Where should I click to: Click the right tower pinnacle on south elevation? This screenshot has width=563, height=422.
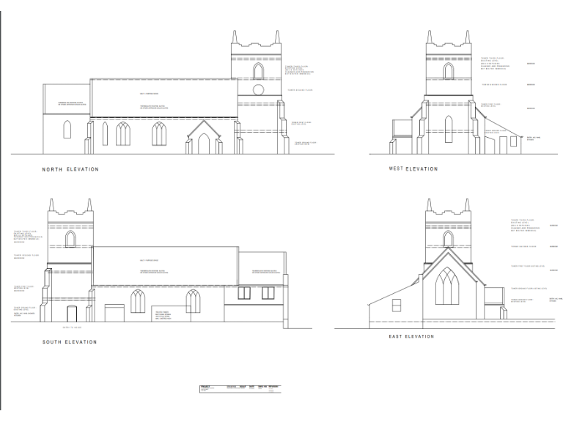[91, 205]
